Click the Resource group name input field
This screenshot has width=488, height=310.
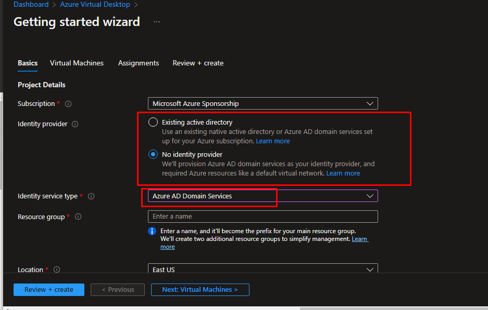click(x=262, y=217)
